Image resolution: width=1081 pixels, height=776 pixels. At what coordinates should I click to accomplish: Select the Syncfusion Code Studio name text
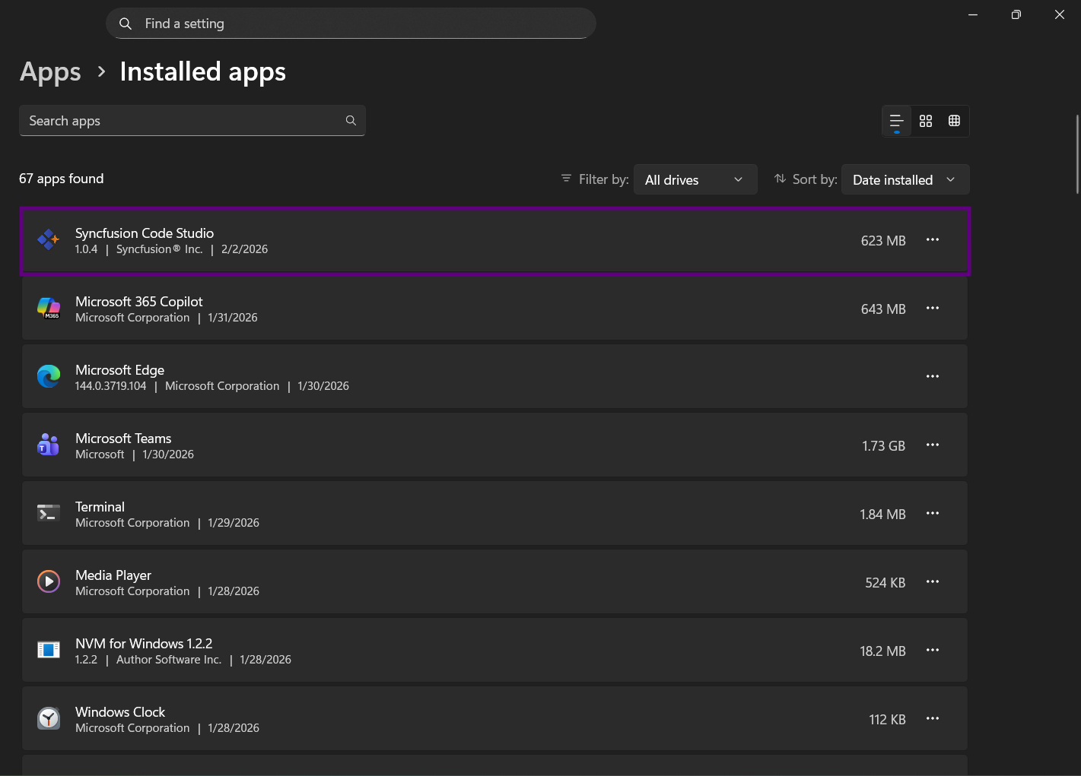pyautogui.click(x=145, y=233)
